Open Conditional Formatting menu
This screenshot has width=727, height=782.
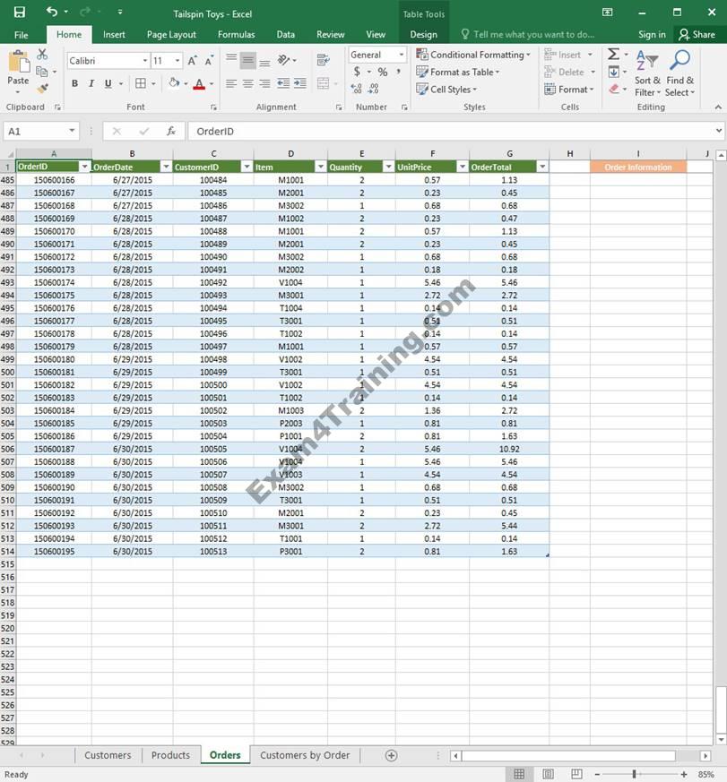(475, 55)
